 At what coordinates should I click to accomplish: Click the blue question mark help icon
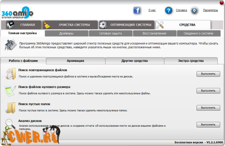point(168,10)
